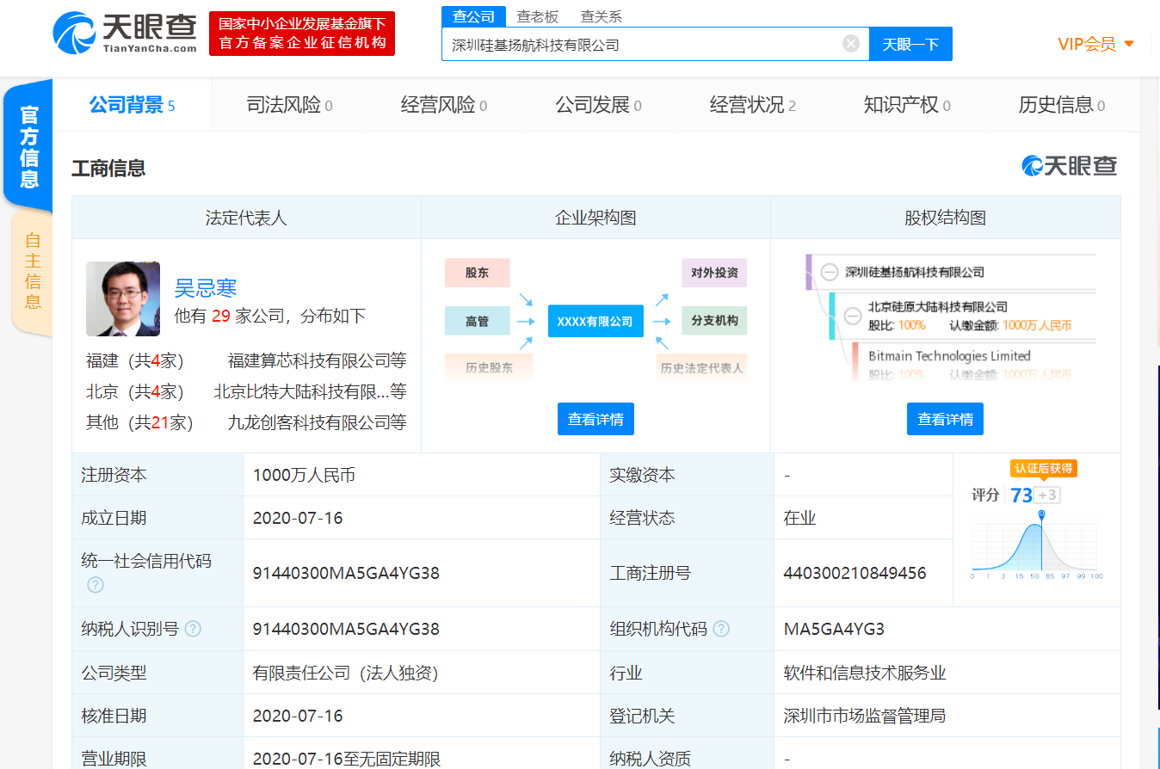Click 吴忌寒's profile photo

(123, 298)
